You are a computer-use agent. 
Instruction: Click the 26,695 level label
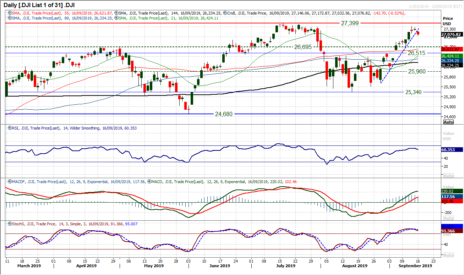point(304,47)
